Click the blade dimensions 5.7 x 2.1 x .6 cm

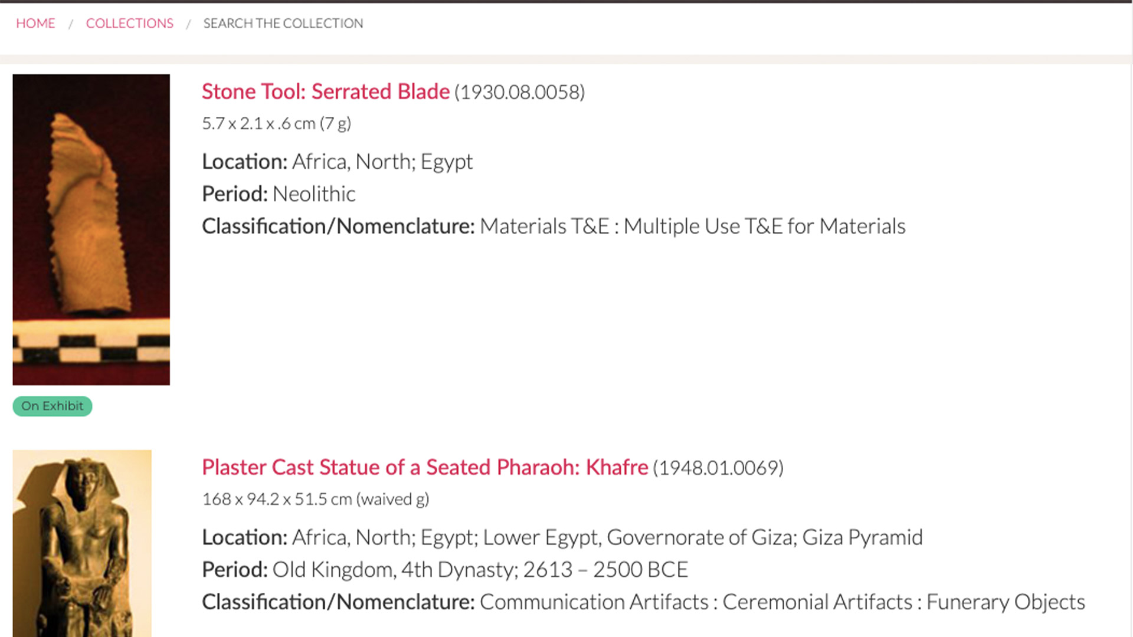coord(258,123)
